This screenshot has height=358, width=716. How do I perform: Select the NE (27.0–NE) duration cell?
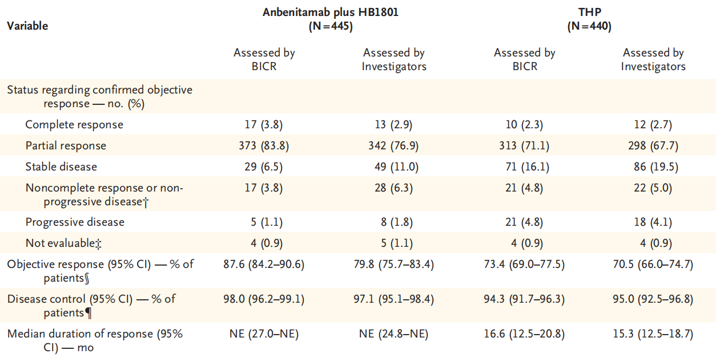[x=264, y=334]
